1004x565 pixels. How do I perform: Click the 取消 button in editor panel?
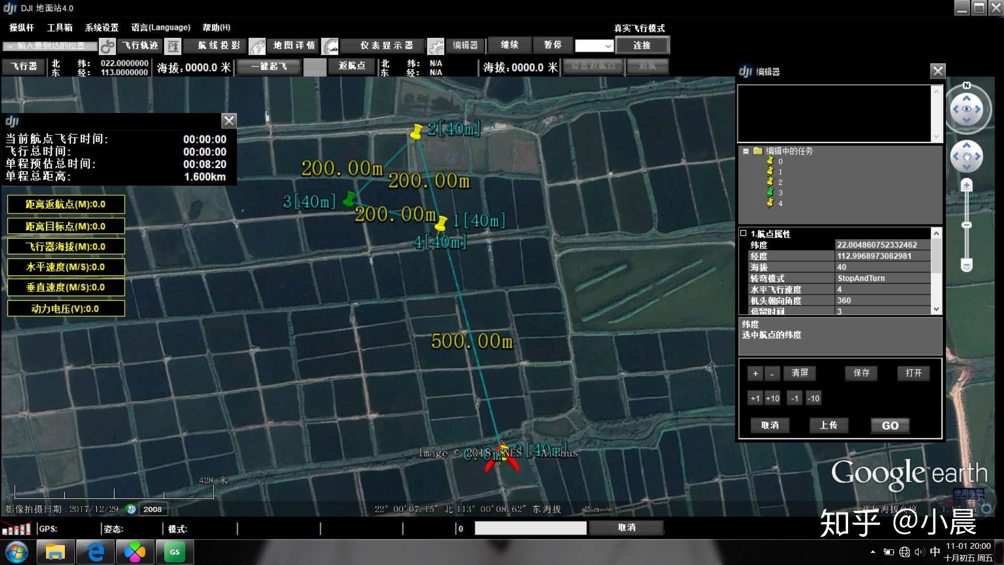click(x=770, y=425)
